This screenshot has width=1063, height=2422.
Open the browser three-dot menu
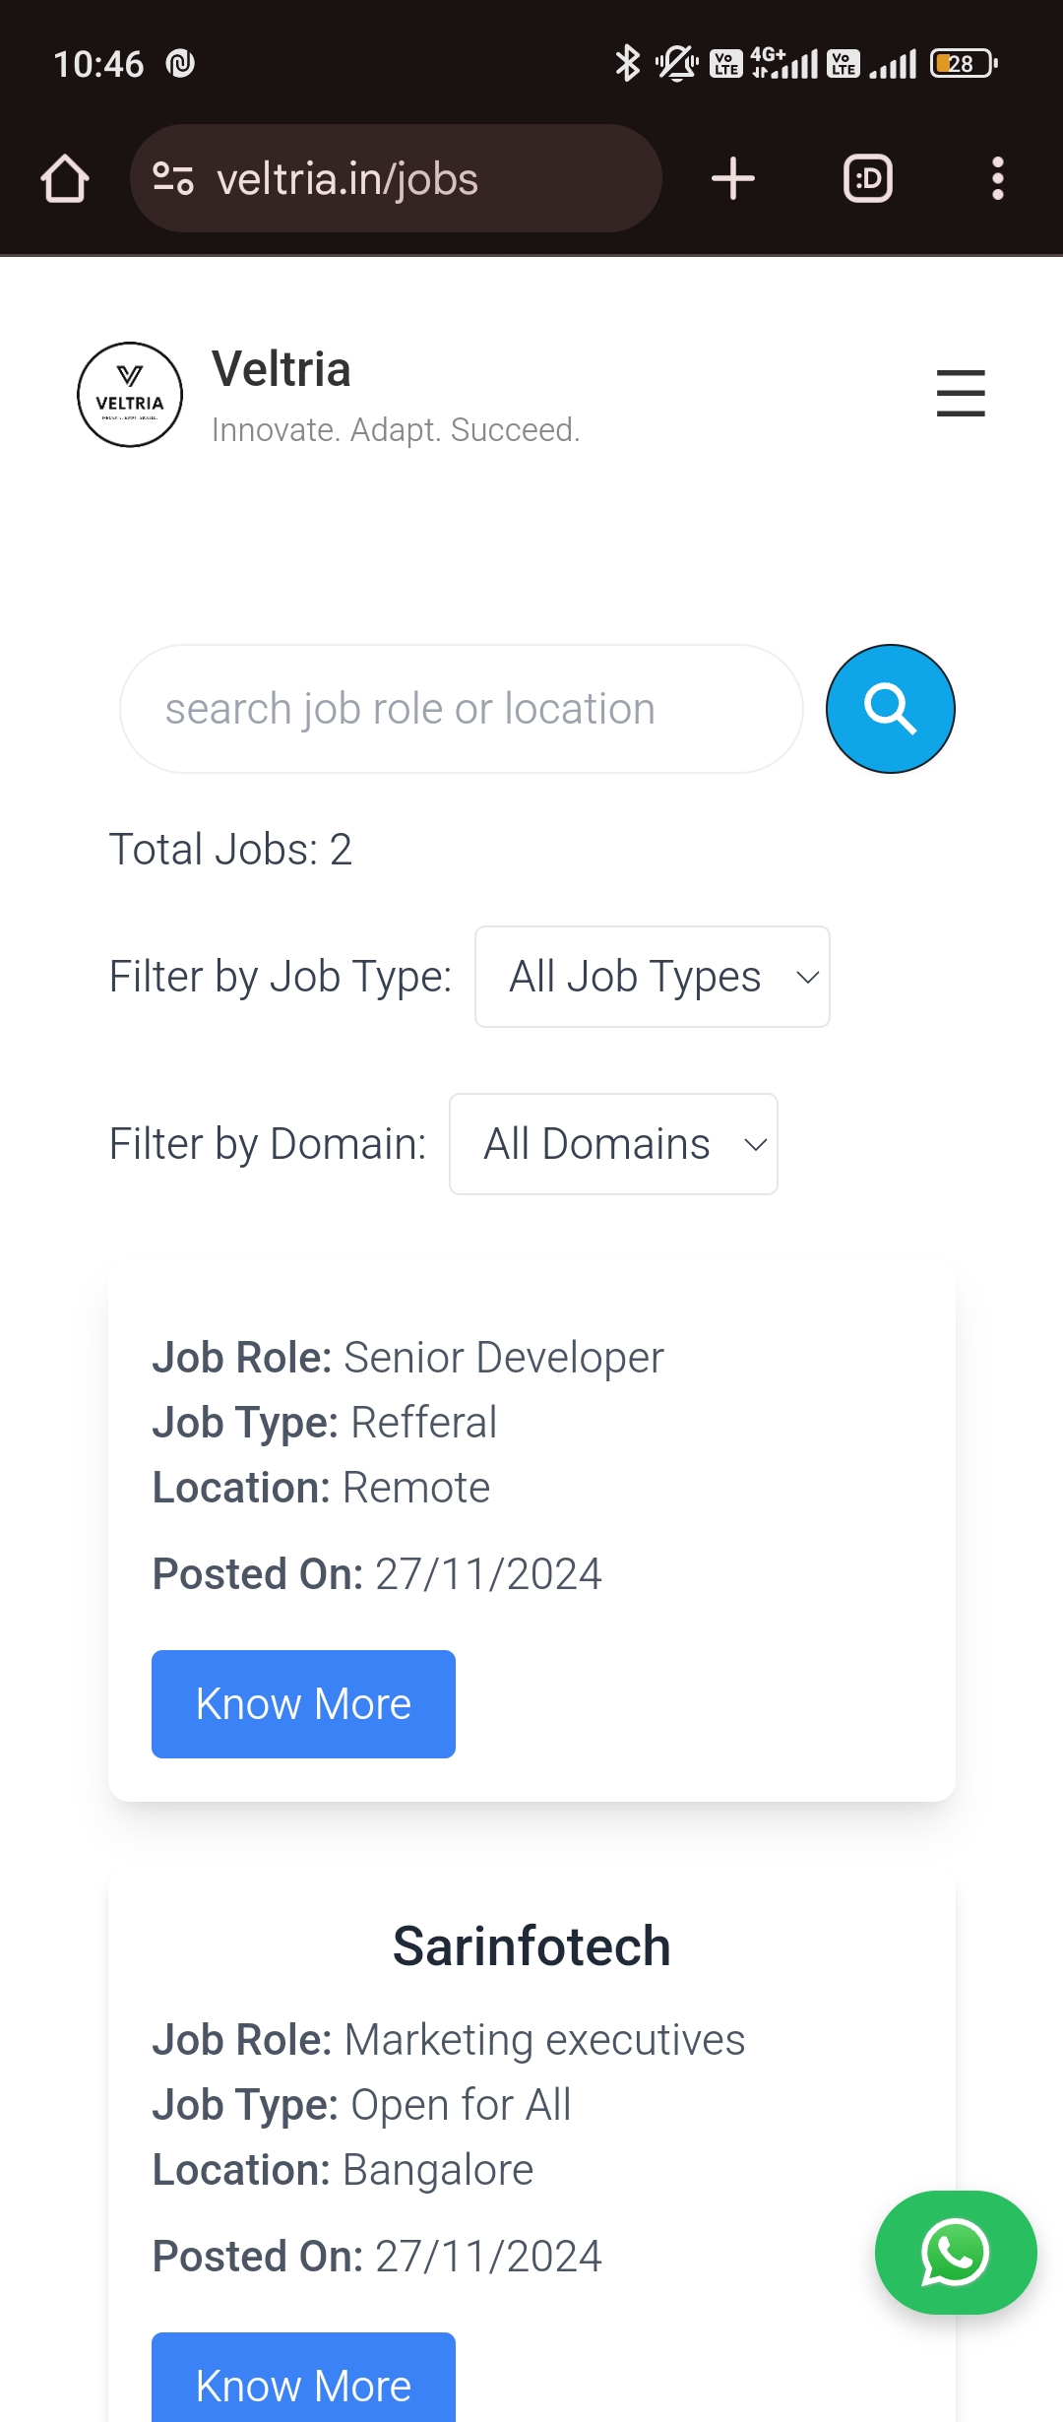(x=998, y=179)
